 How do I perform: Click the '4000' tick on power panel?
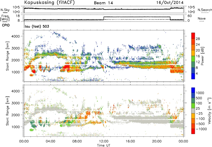tap(16, 36)
